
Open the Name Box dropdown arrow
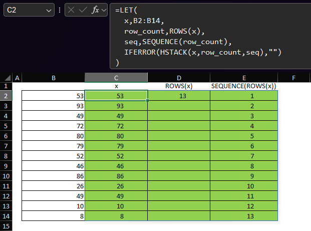49,10
